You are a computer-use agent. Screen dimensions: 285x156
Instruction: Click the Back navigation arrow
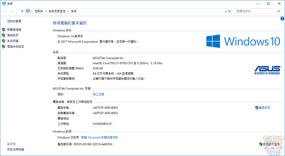(5, 11)
